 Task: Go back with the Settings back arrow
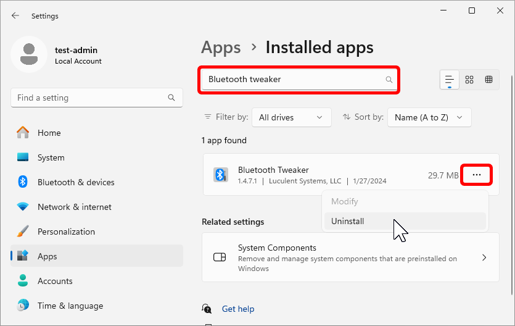pos(15,16)
